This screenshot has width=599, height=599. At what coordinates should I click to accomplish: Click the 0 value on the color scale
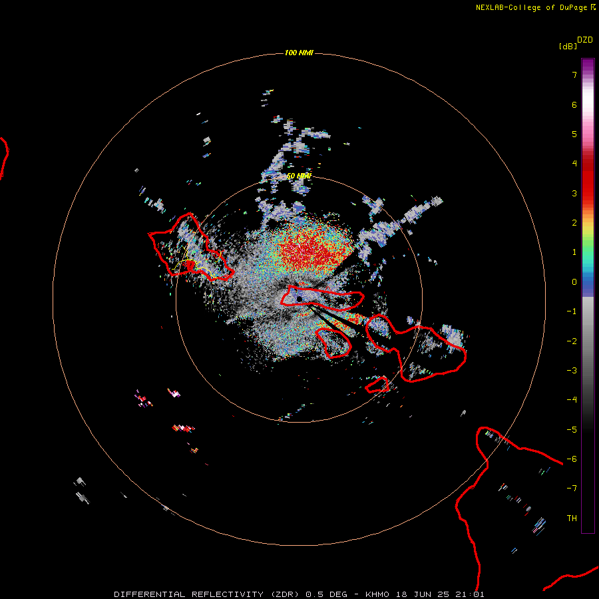click(x=574, y=282)
